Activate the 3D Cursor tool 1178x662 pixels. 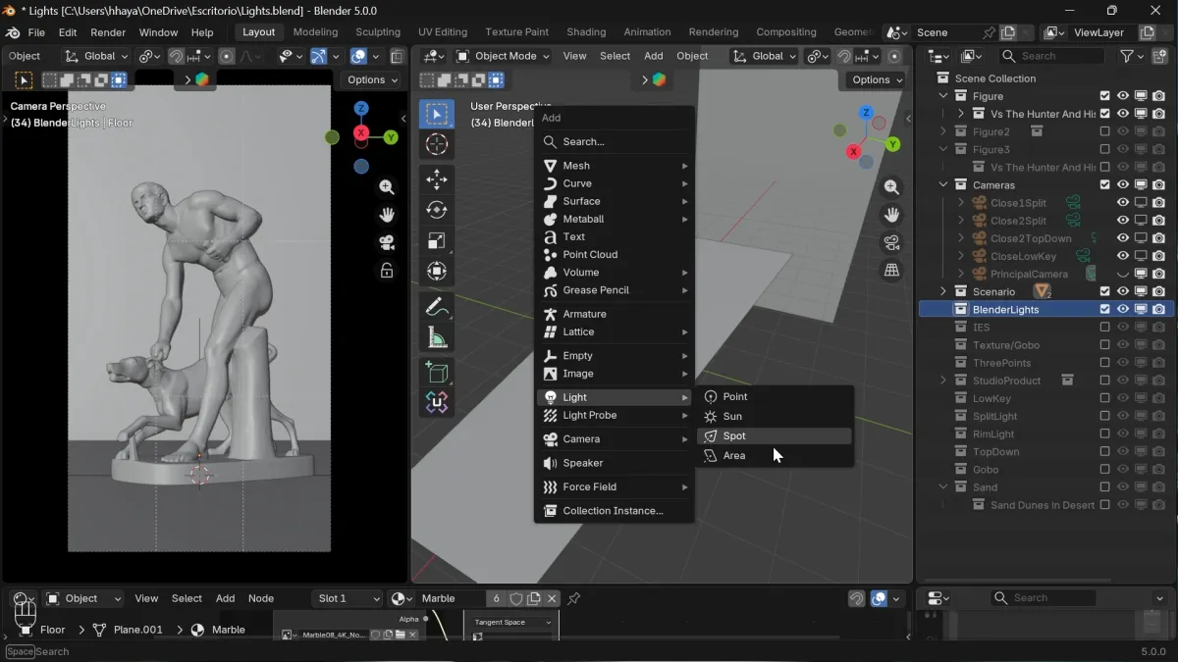(x=437, y=145)
